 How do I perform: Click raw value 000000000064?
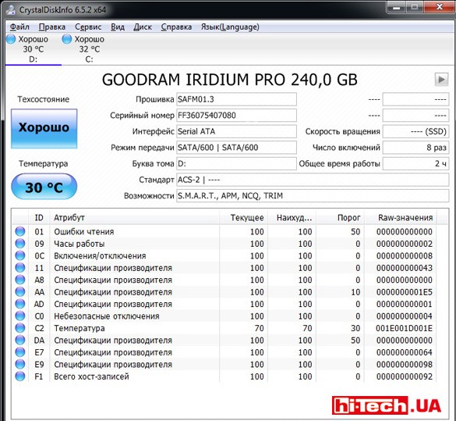[x=405, y=352]
